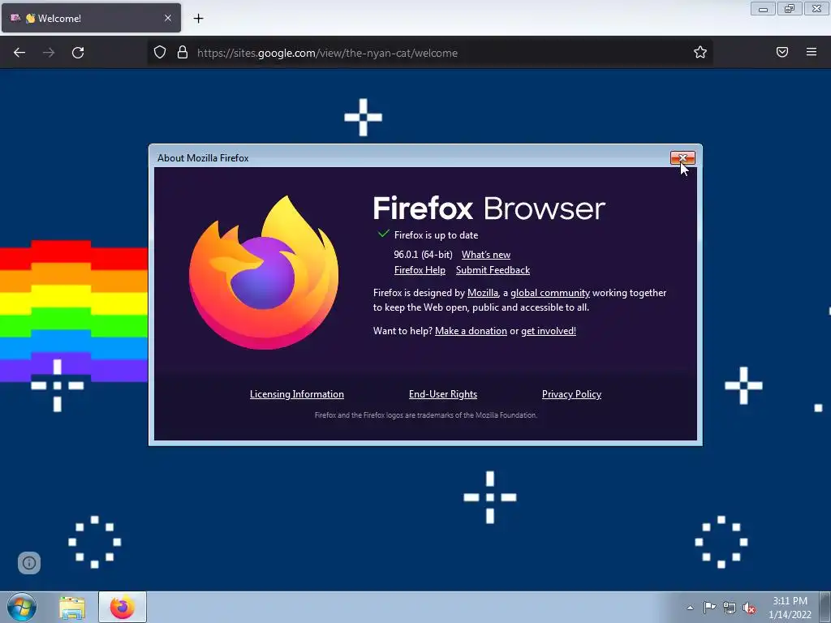The width and height of the screenshot is (831, 623).
Task: Open the global community link
Action: coord(549,293)
